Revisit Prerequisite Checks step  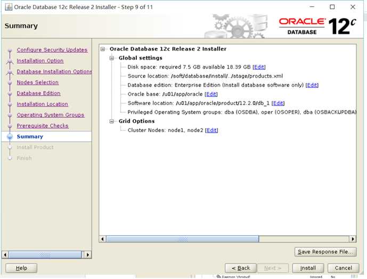tap(43, 126)
